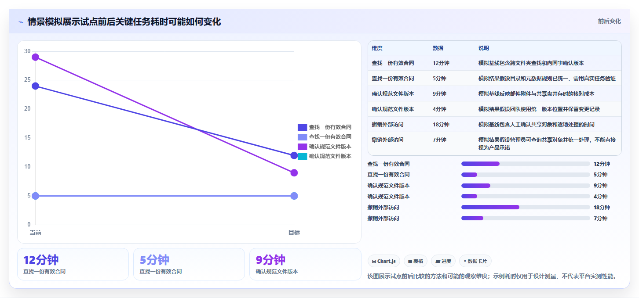Toggle purple 确认规范文件版本 legend swatch
The width and height of the screenshot is (639, 298).
click(x=302, y=147)
